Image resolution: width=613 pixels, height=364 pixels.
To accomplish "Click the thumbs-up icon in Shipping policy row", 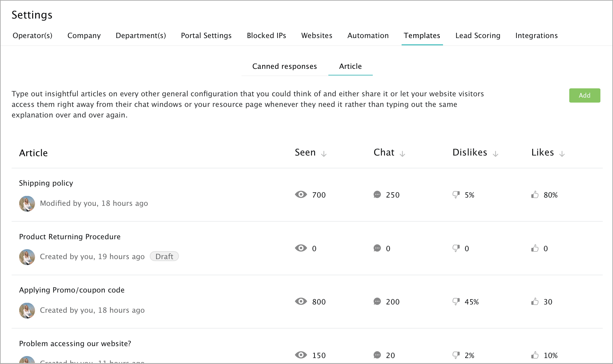I will (x=535, y=195).
